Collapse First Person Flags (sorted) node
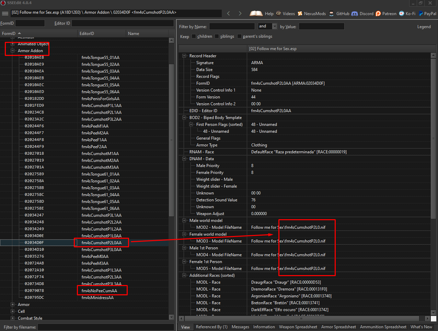 point(191,125)
